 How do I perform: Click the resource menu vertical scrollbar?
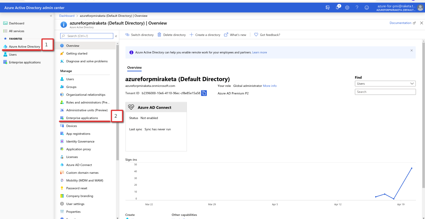point(118,103)
